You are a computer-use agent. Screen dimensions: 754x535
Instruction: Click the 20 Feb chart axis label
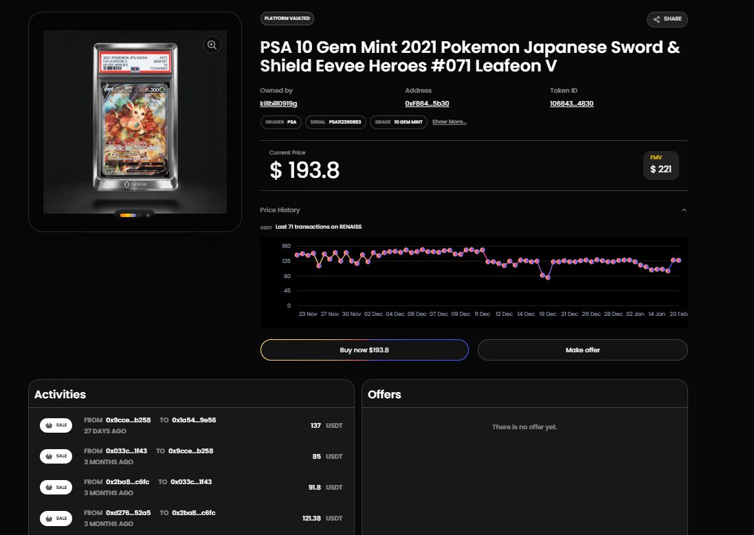point(678,314)
